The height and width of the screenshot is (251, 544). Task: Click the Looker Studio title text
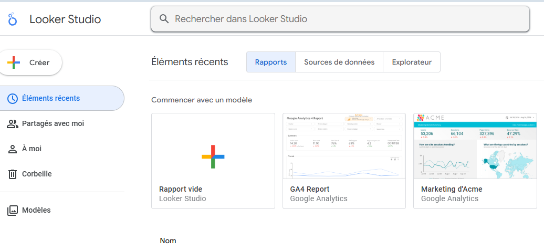(x=65, y=19)
